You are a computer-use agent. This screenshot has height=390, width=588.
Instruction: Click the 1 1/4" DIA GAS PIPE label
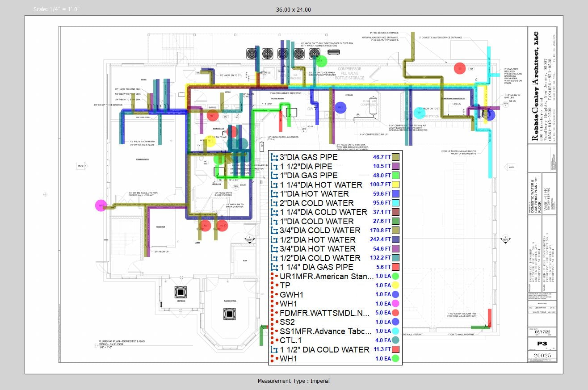point(316,267)
